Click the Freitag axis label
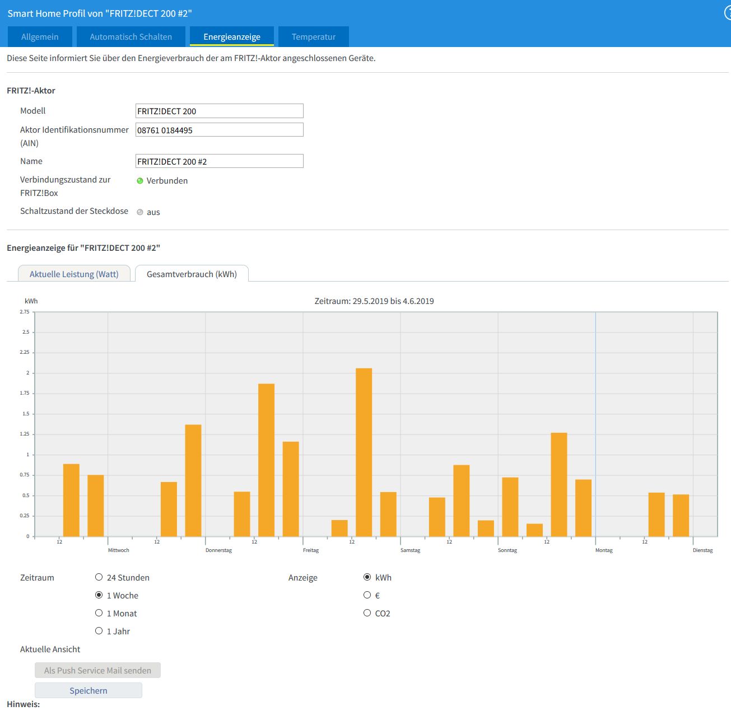The image size is (731, 711). click(x=311, y=550)
